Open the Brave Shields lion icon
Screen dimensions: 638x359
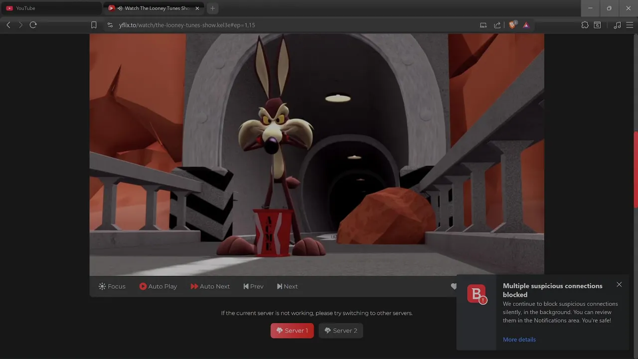512,25
